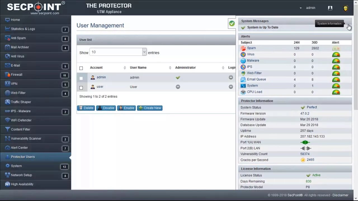This screenshot has width=358, height=201.
Task: Click the Days Remaining value 830
Action: pyautogui.click(x=308, y=181)
